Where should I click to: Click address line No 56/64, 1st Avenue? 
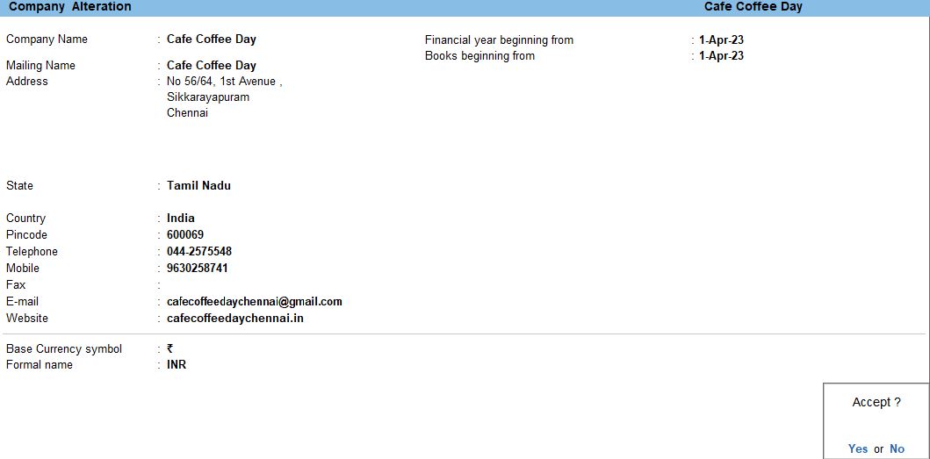pos(224,82)
